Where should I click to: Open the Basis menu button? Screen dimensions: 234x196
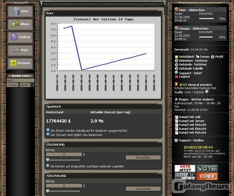(20, 11)
